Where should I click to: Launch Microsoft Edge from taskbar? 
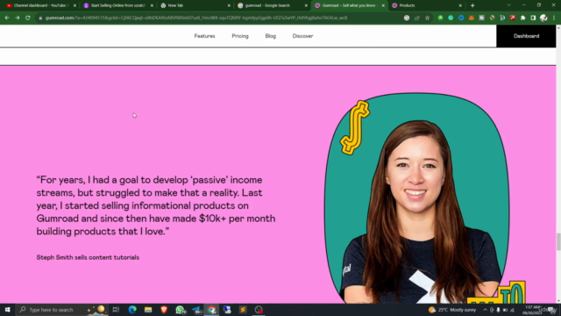click(x=132, y=310)
